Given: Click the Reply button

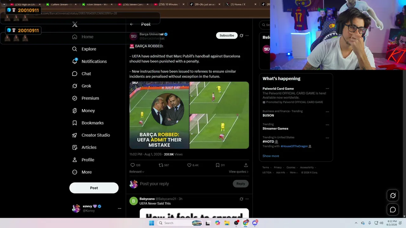Looking at the screenshot, I should pyautogui.click(x=241, y=184).
